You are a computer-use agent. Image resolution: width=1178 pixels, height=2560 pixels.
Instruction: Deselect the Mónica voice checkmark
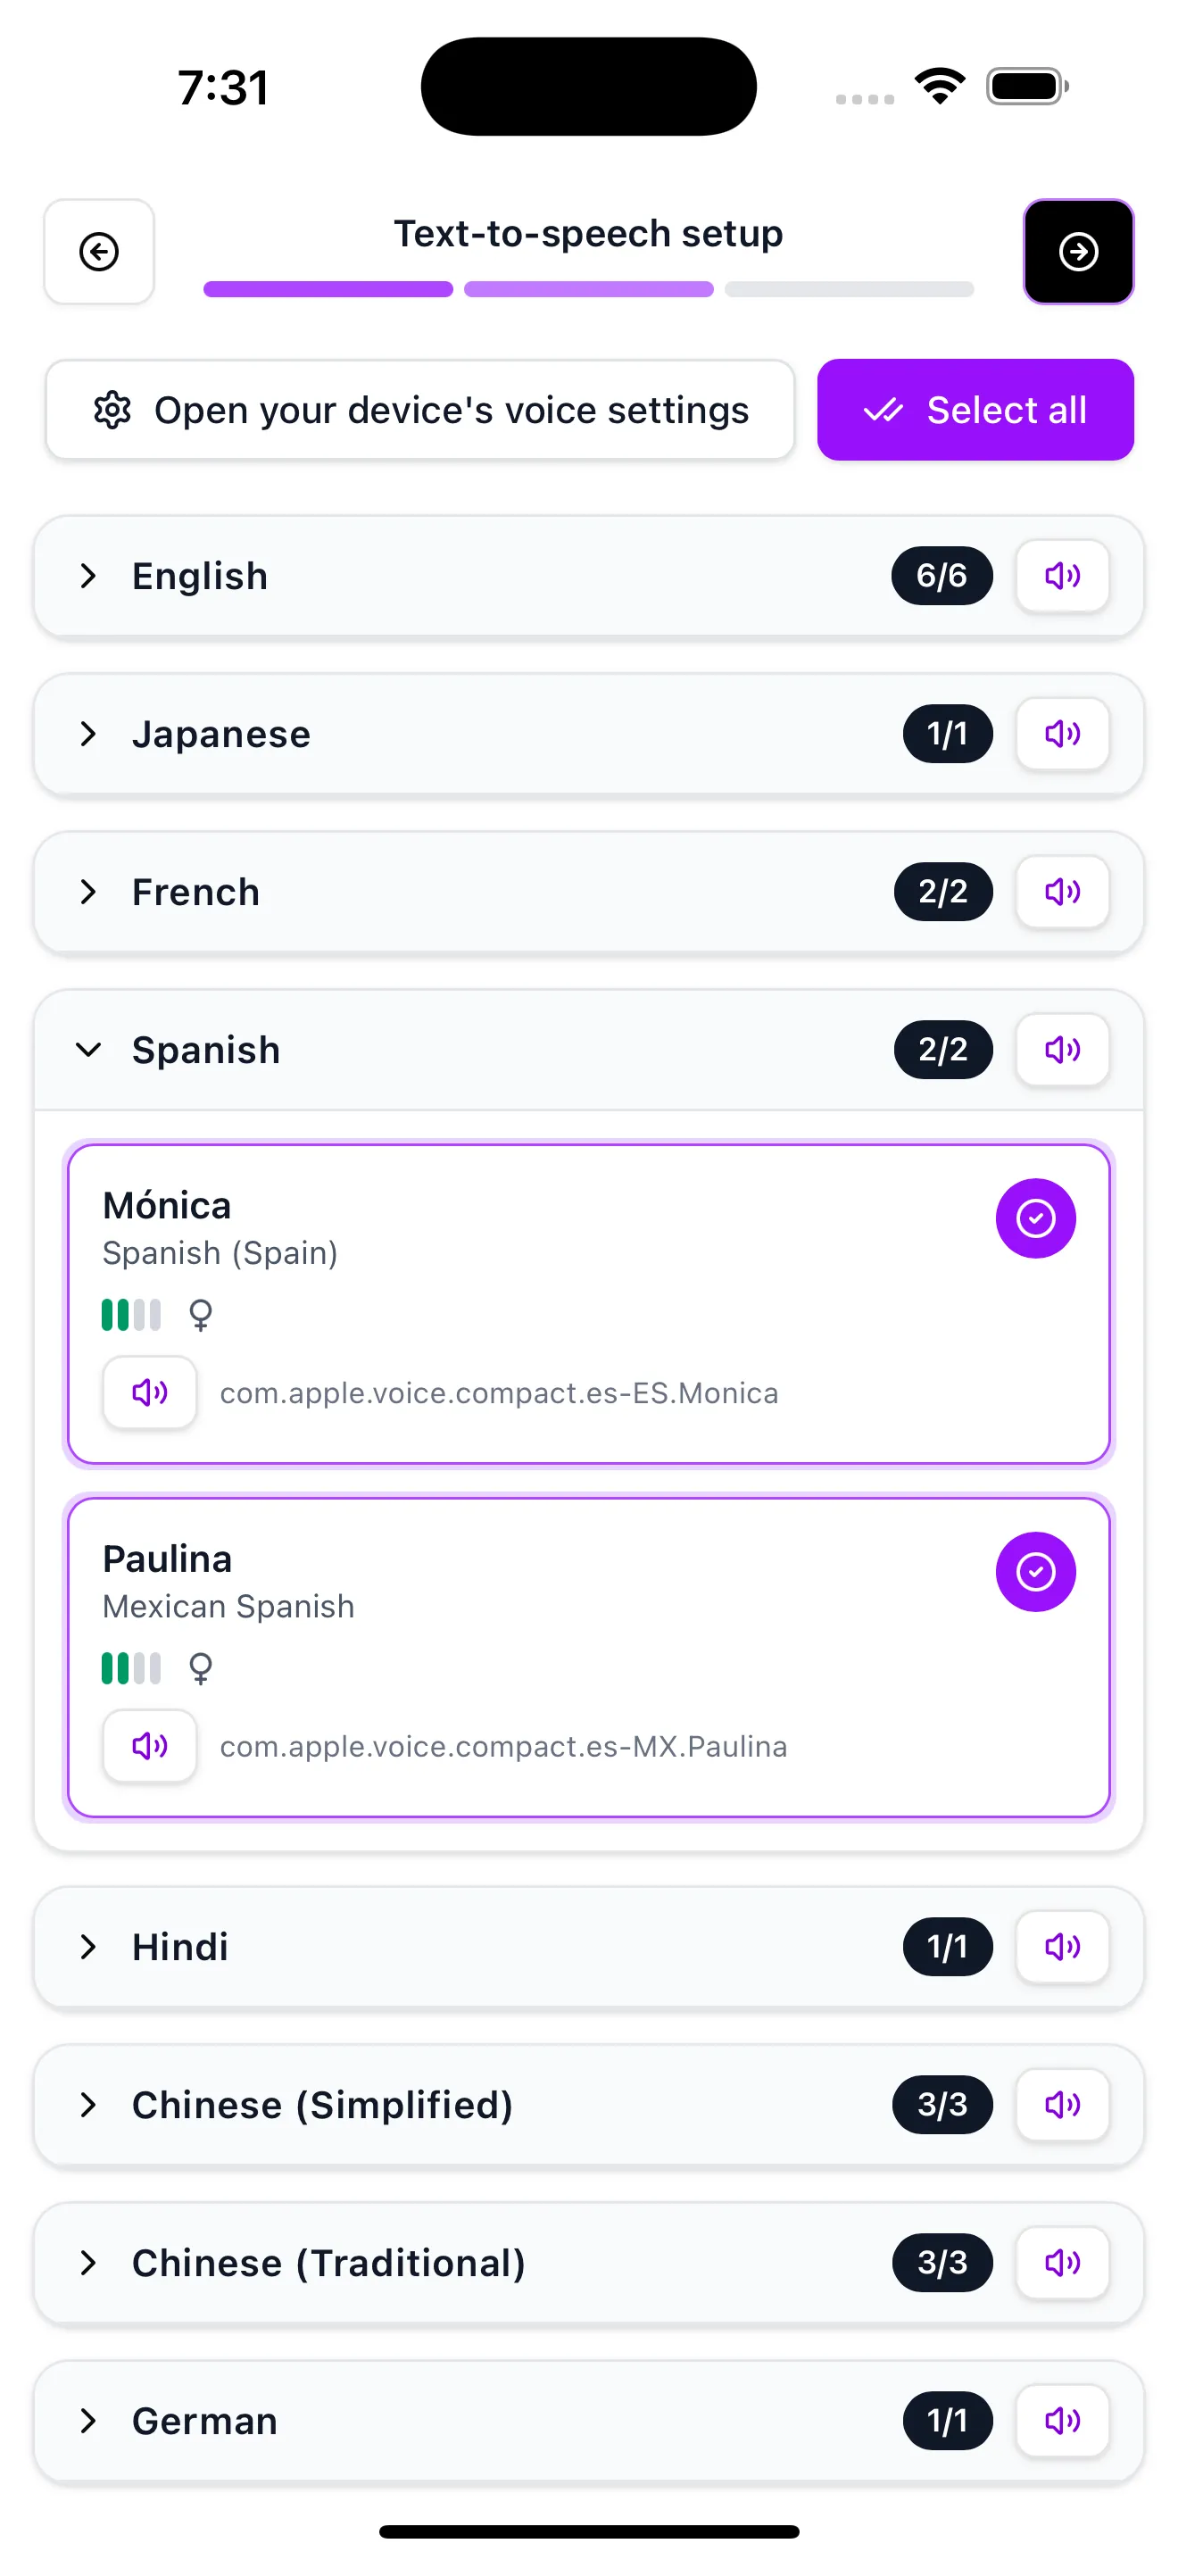pyautogui.click(x=1036, y=1218)
